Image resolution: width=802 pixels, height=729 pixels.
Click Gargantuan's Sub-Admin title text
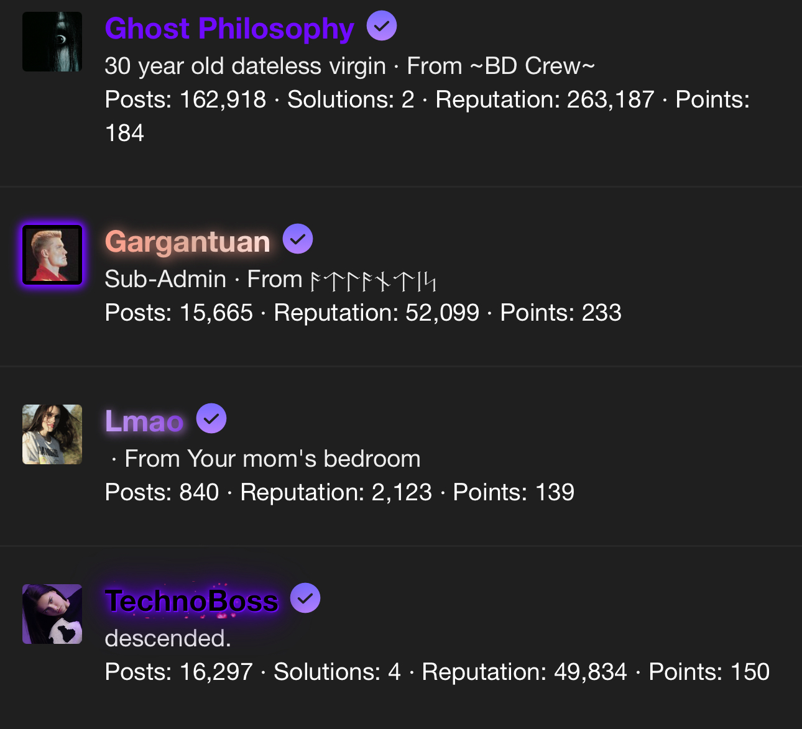click(165, 279)
